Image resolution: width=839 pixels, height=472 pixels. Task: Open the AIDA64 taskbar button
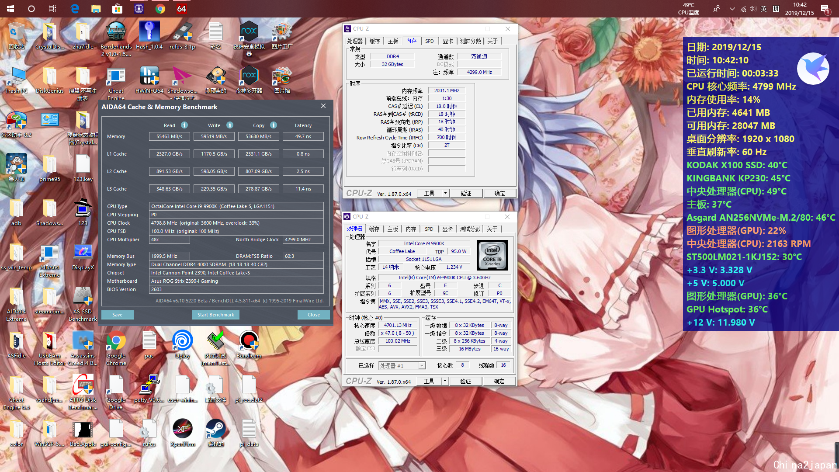[181, 9]
